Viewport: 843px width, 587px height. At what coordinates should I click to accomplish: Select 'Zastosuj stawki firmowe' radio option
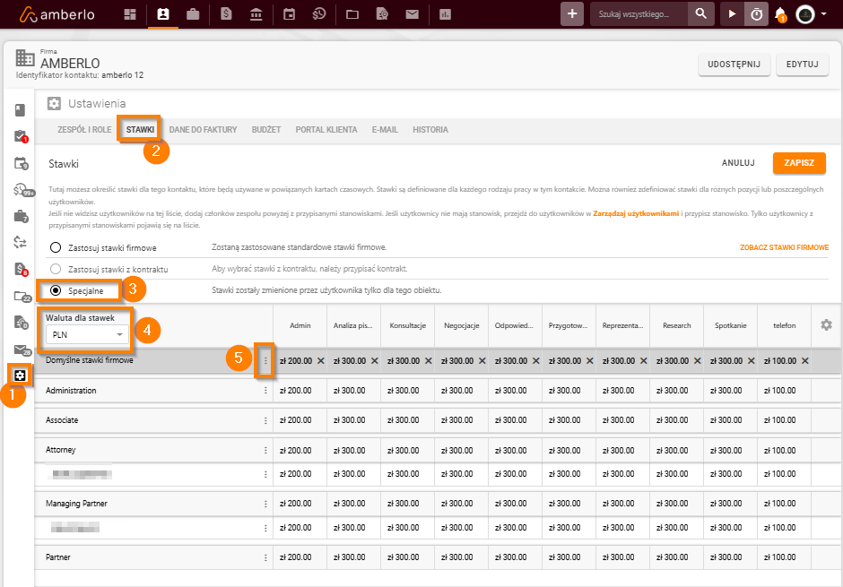56,247
